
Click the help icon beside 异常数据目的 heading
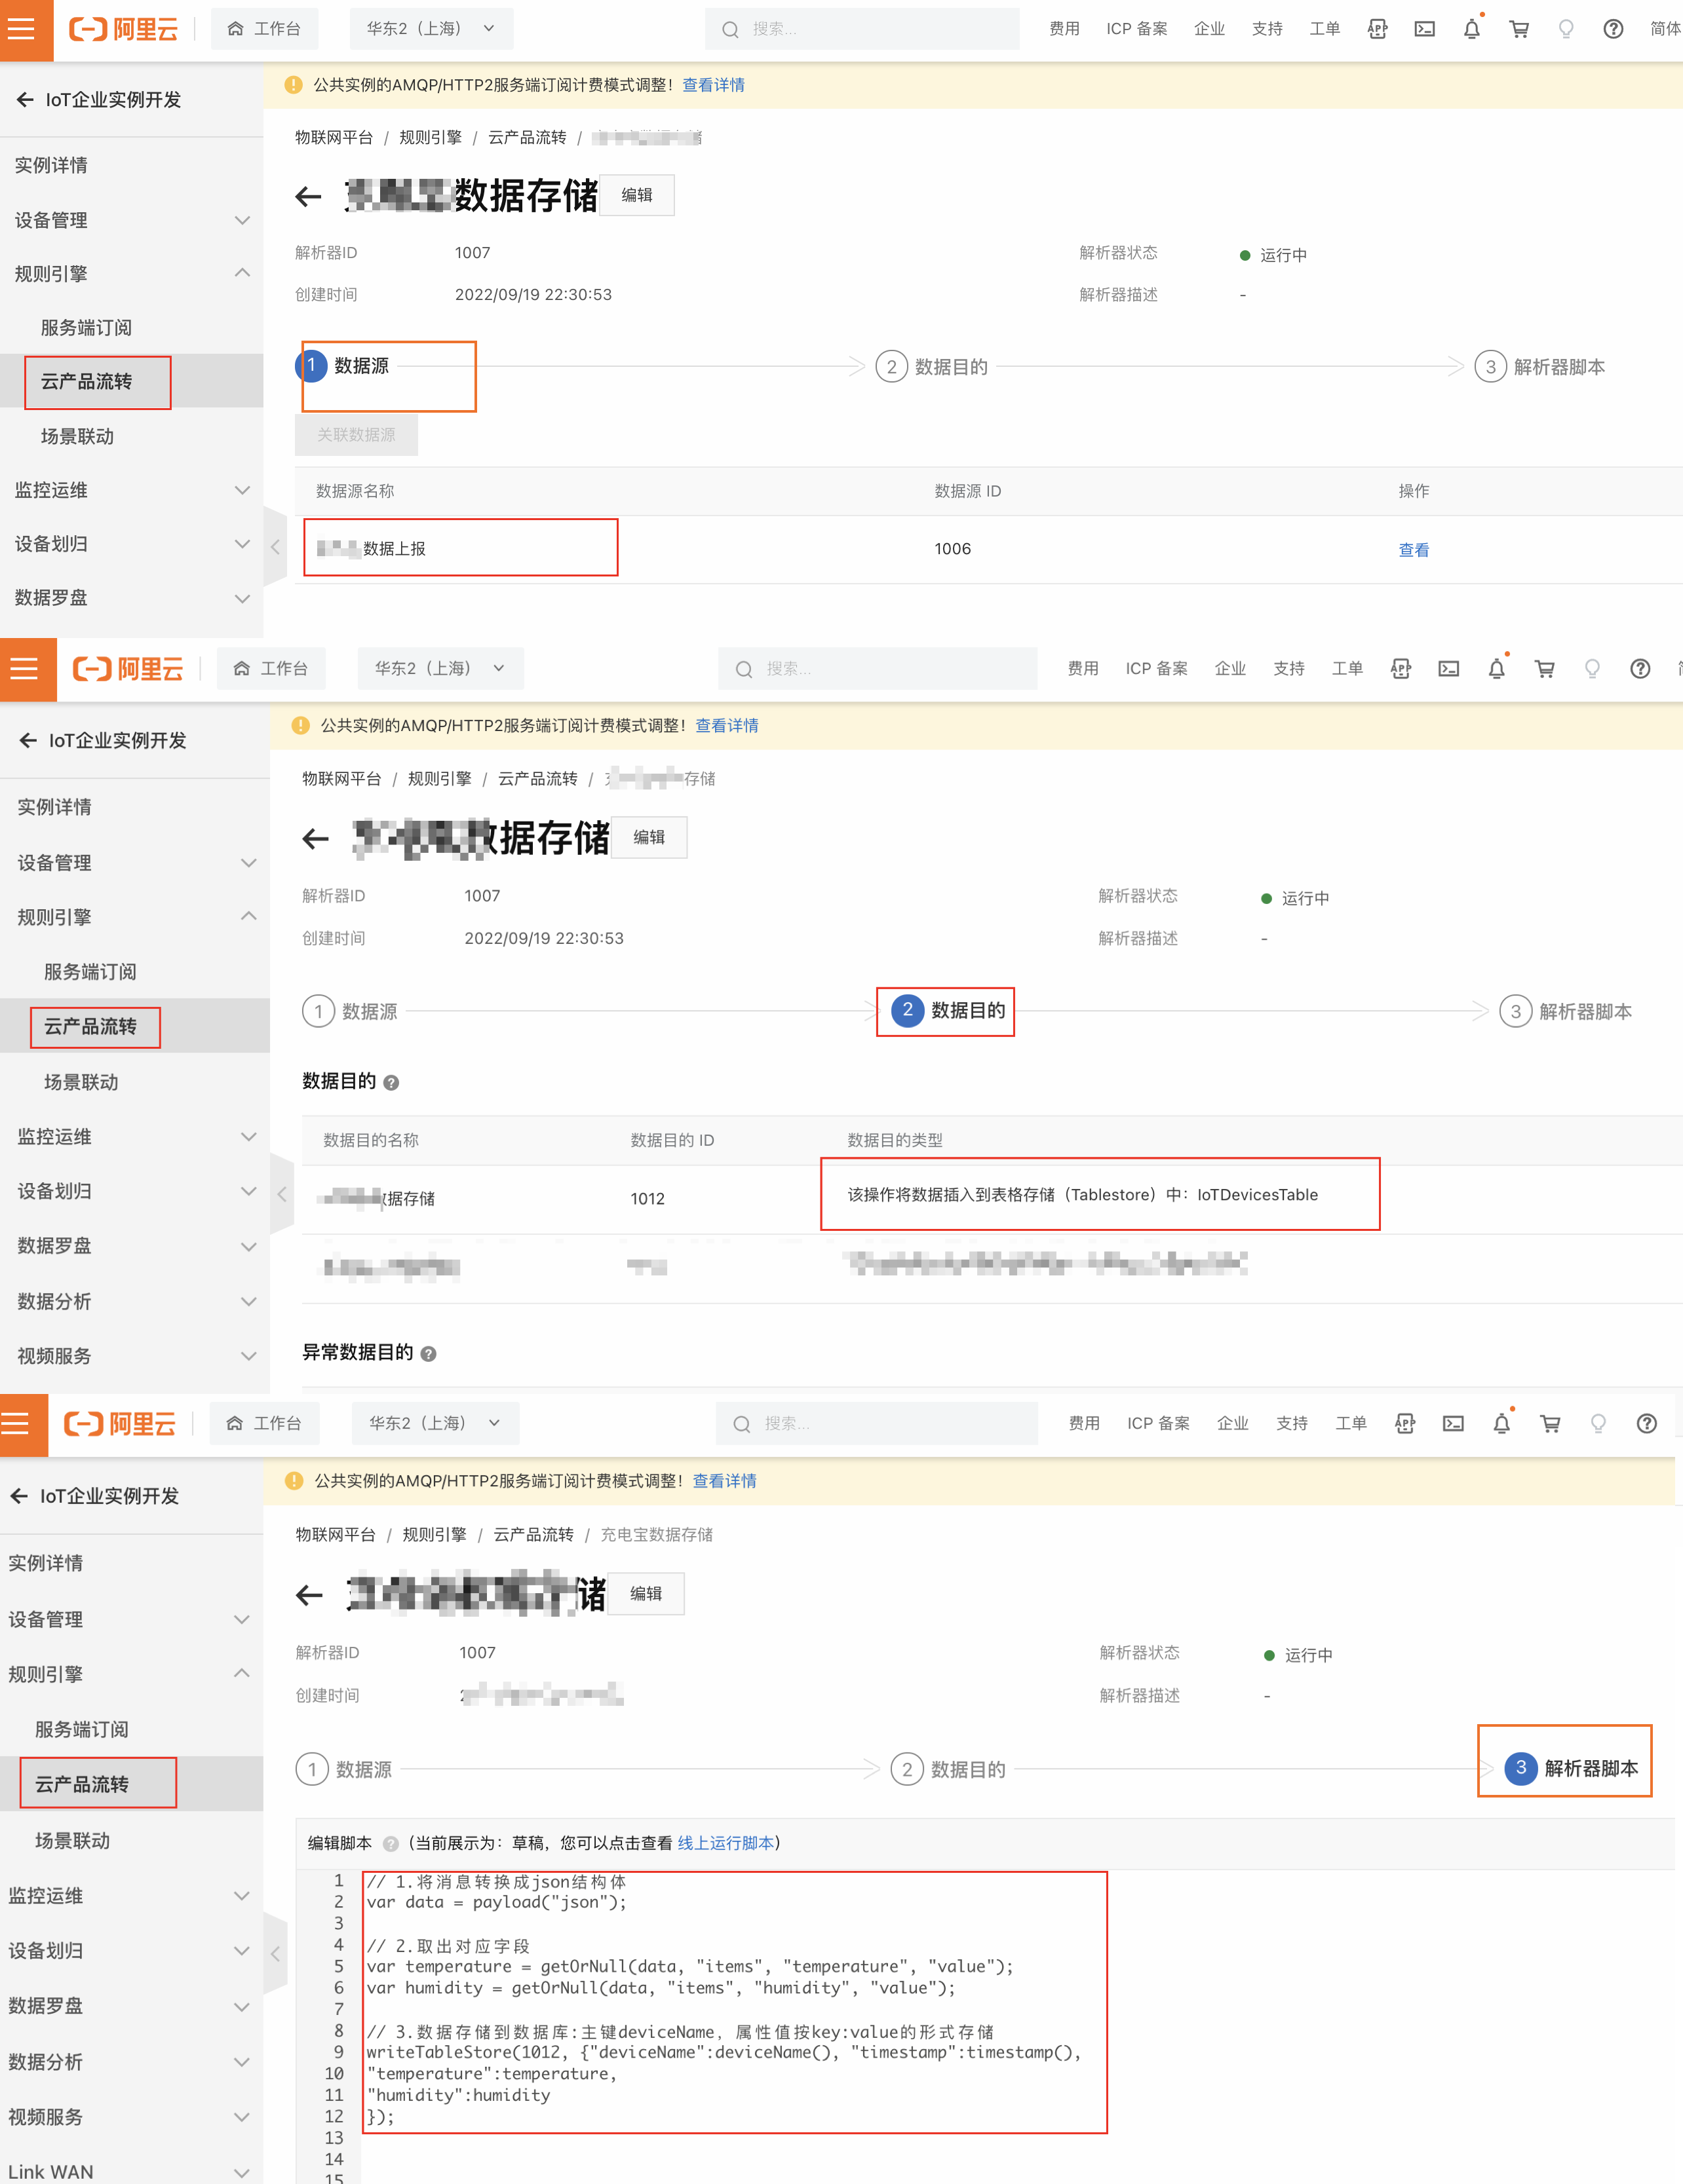[428, 1354]
